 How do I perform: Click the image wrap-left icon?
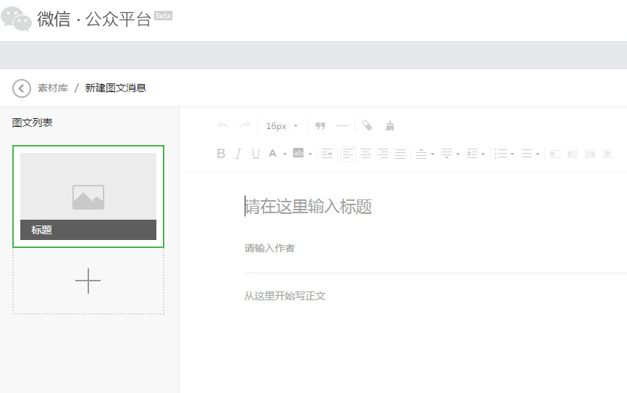click(573, 154)
